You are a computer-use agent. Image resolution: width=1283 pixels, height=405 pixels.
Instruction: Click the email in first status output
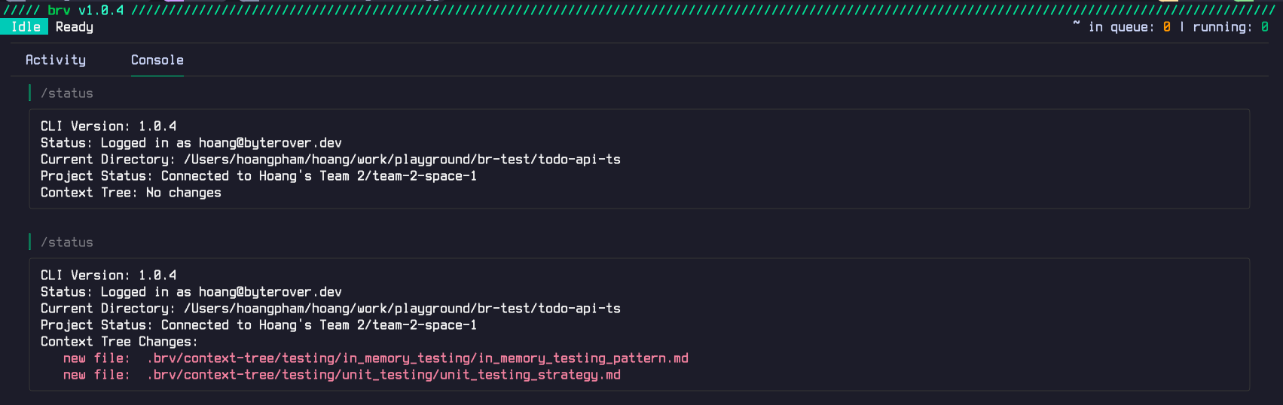[x=270, y=143]
